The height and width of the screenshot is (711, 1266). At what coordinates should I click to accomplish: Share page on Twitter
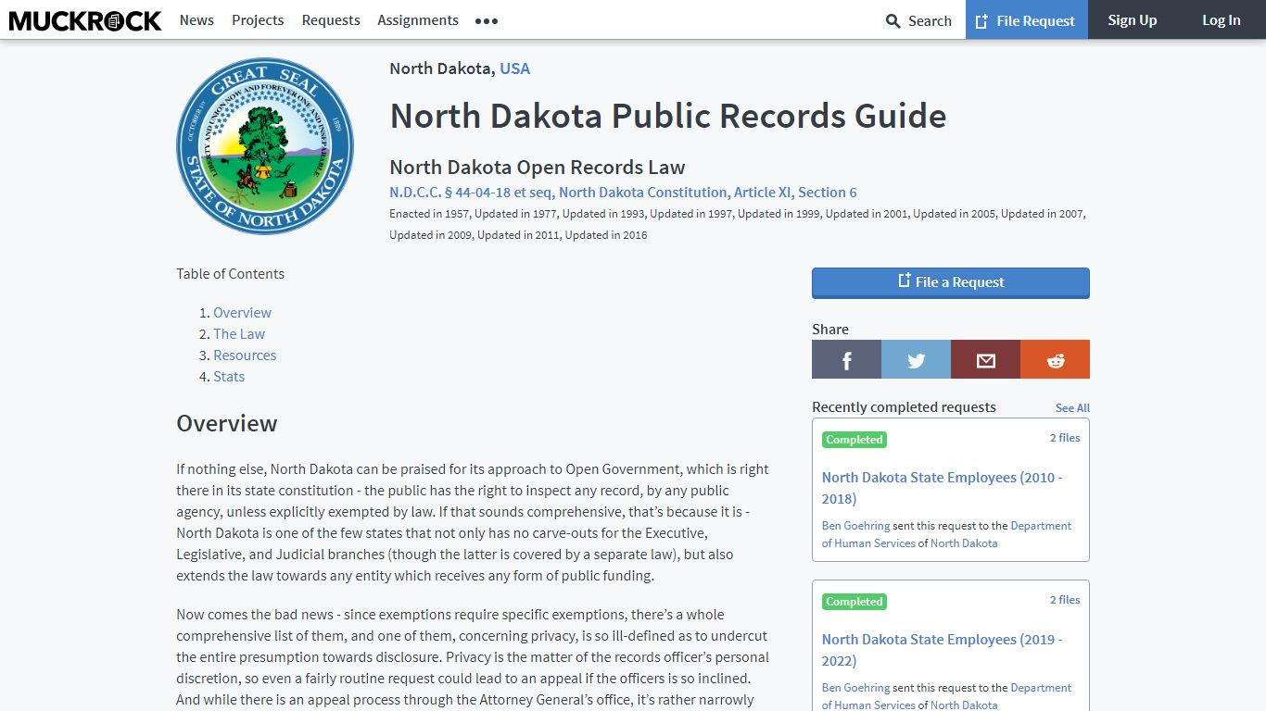[916, 359]
